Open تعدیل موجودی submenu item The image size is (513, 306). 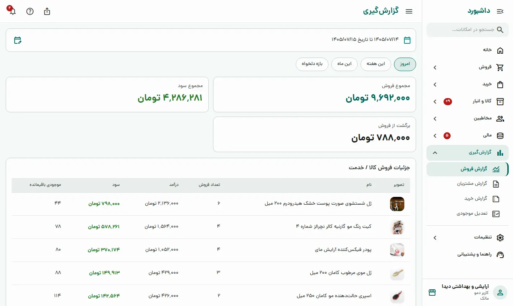coord(467,214)
